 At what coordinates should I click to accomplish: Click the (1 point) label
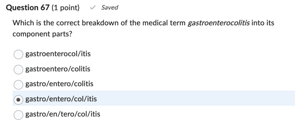coord(66,8)
